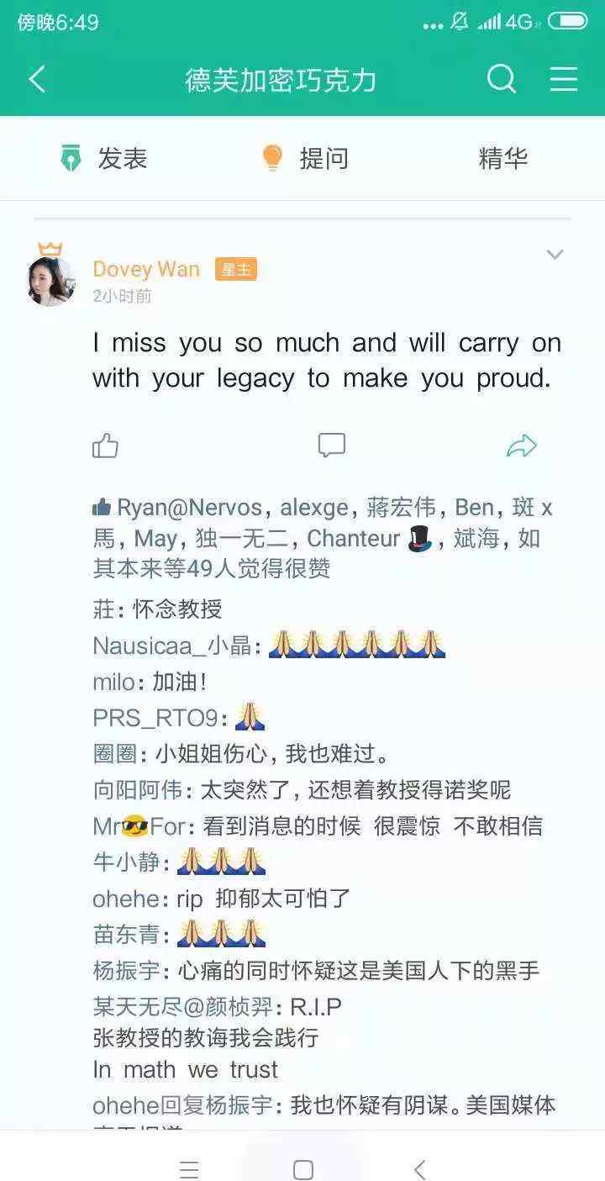Open the hamburger menu in the header
This screenshot has height=1181, width=605.
click(564, 79)
